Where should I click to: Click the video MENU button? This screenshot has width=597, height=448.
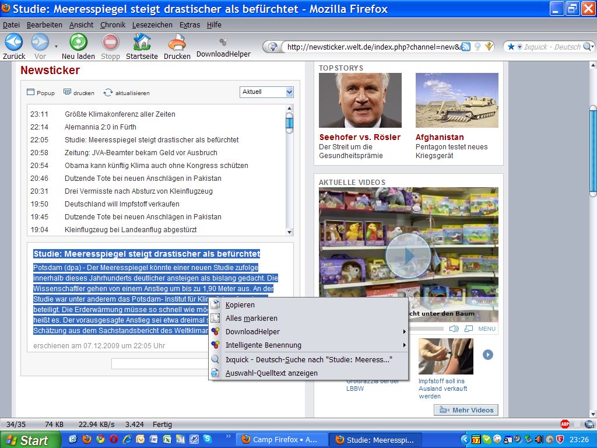(x=487, y=328)
